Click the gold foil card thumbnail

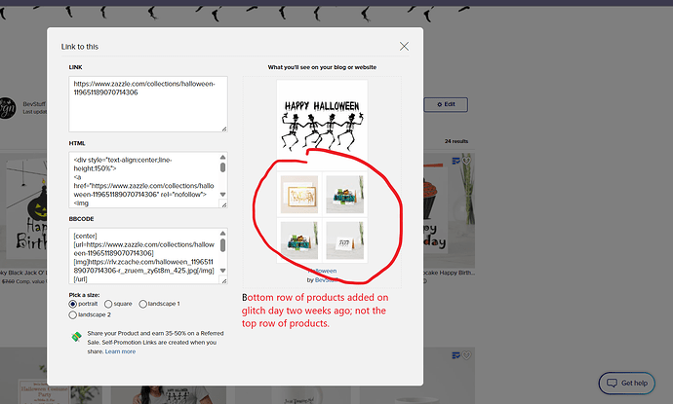point(299,195)
